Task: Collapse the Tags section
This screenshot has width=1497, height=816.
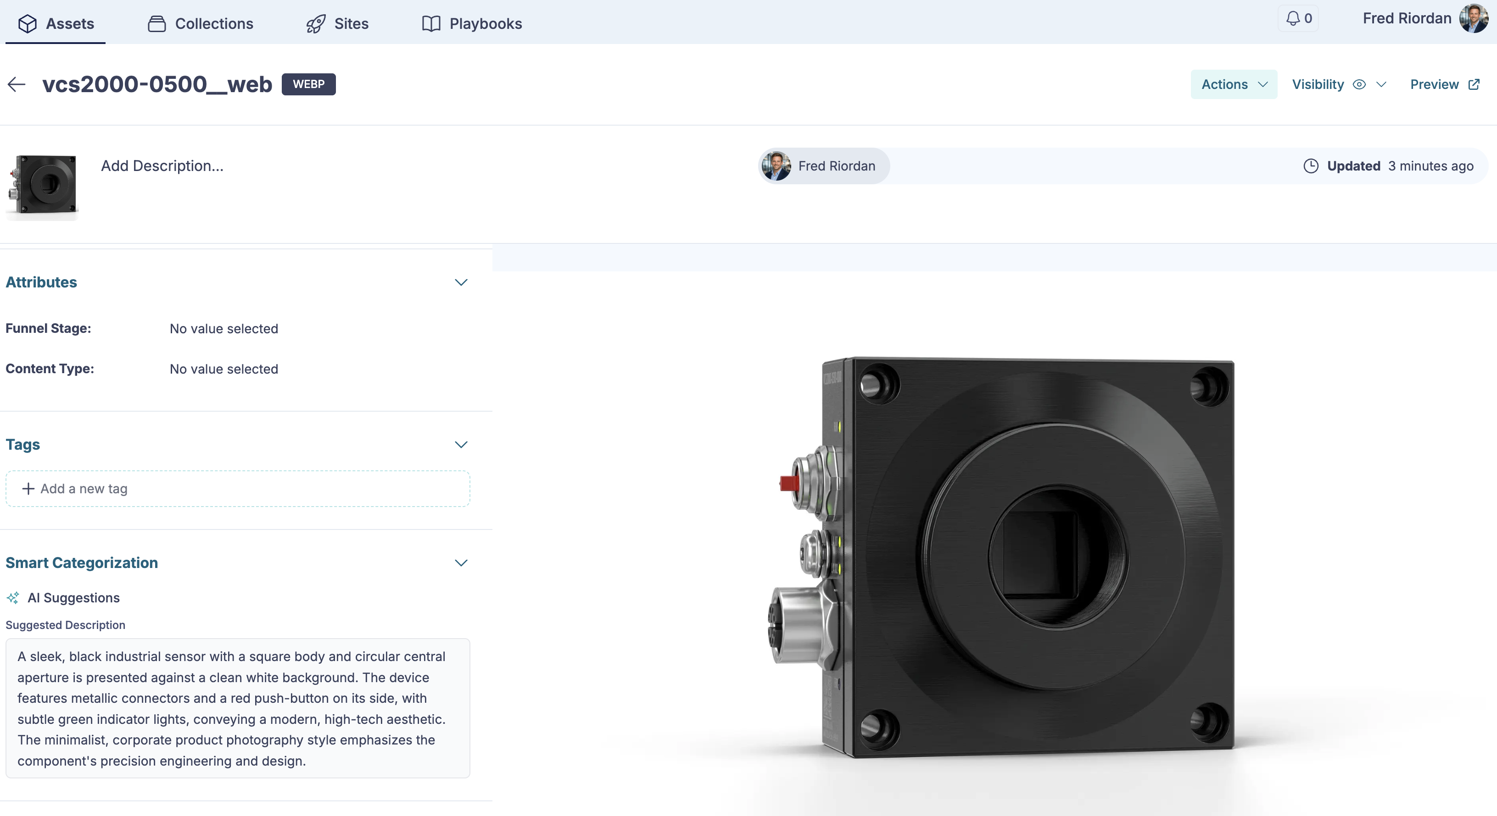Action: [x=461, y=445]
